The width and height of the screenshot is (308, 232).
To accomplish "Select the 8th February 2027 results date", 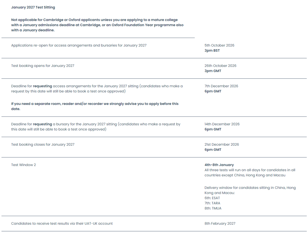I will point(220,223).
